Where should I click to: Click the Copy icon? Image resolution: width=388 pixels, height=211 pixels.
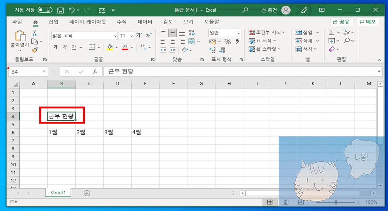pos(35,41)
